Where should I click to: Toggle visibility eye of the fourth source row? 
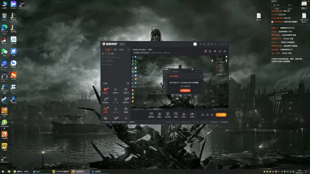[x=103, y=65]
